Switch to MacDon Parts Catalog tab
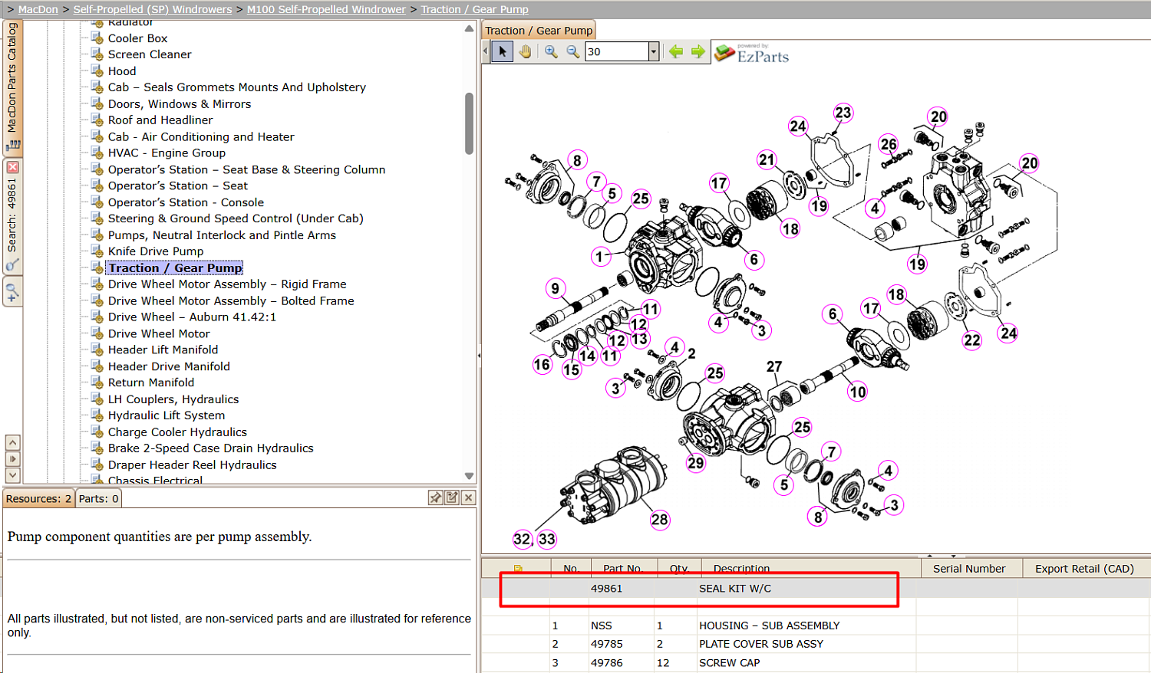This screenshot has width=1151, height=673. (x=12, y=87)
